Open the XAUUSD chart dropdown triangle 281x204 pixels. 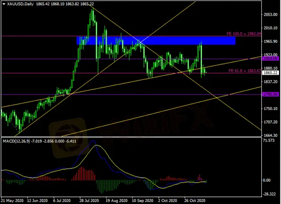coord(4,4)
